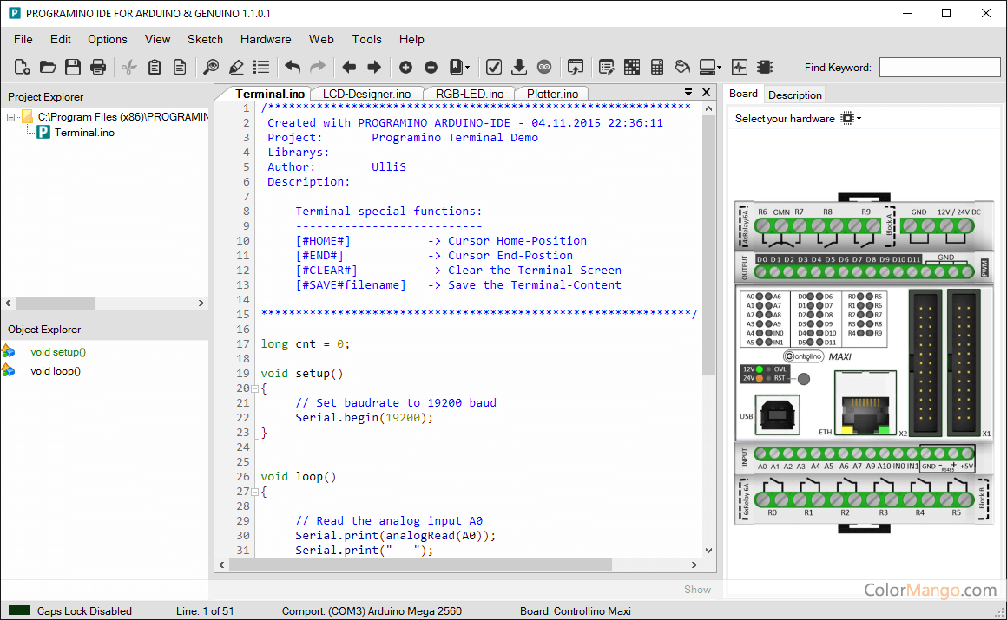Jump to void setup() in Object Explorer
The height and width of the screenshot is (620, 1007).
coord(58,352)
